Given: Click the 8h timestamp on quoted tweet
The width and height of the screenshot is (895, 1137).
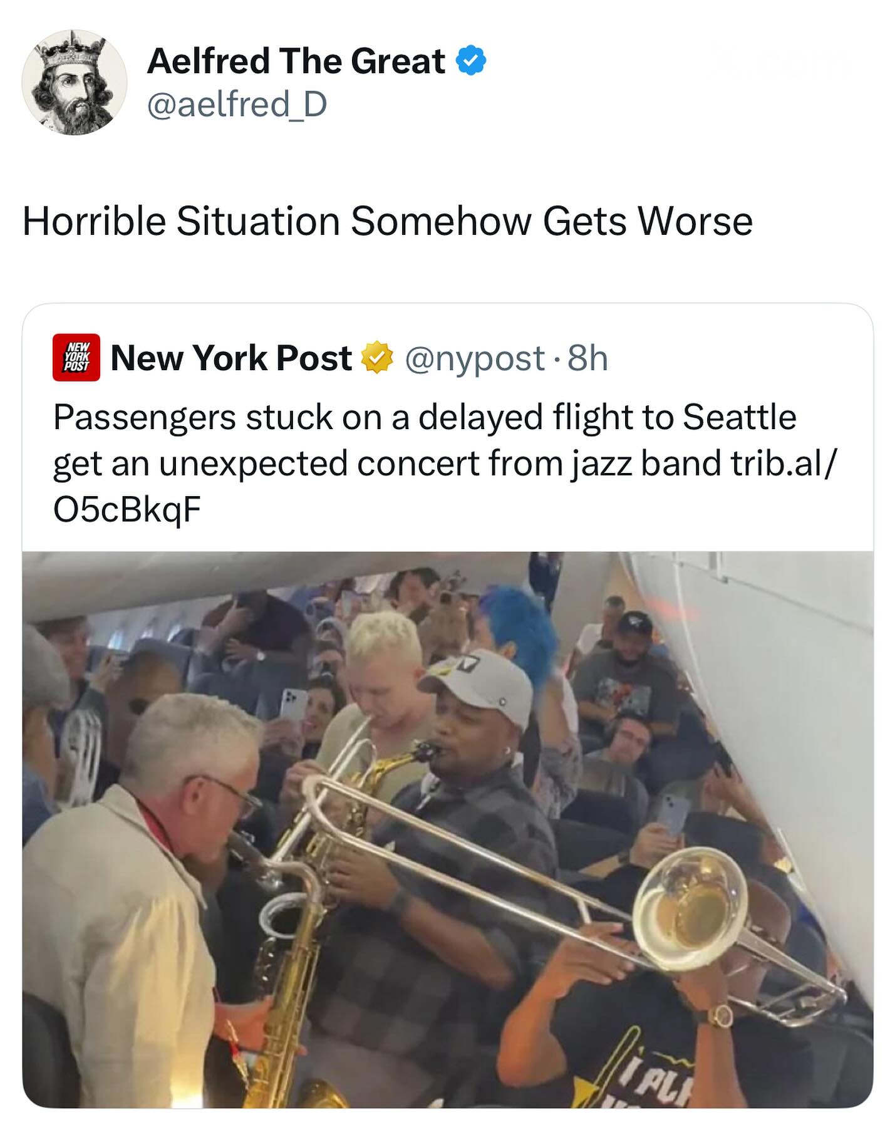Looking at the screenshot, I should 587,358.
